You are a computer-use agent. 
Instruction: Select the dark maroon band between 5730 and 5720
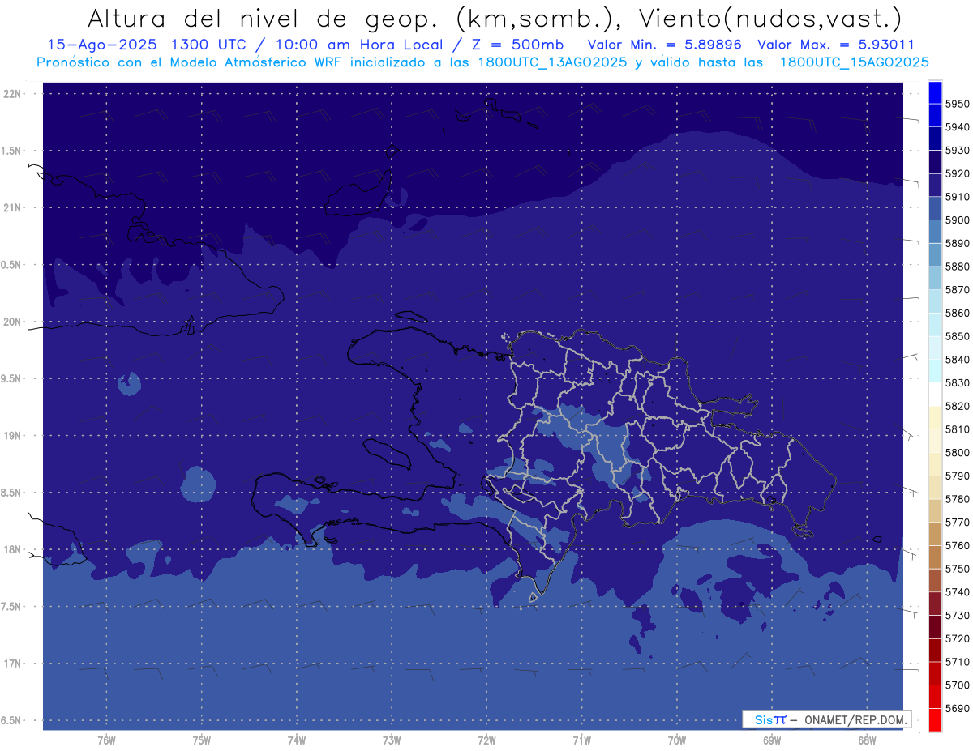[934, 627]
